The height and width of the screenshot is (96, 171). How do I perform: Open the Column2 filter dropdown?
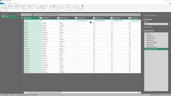pyautogui.click(x=58, y=18)
